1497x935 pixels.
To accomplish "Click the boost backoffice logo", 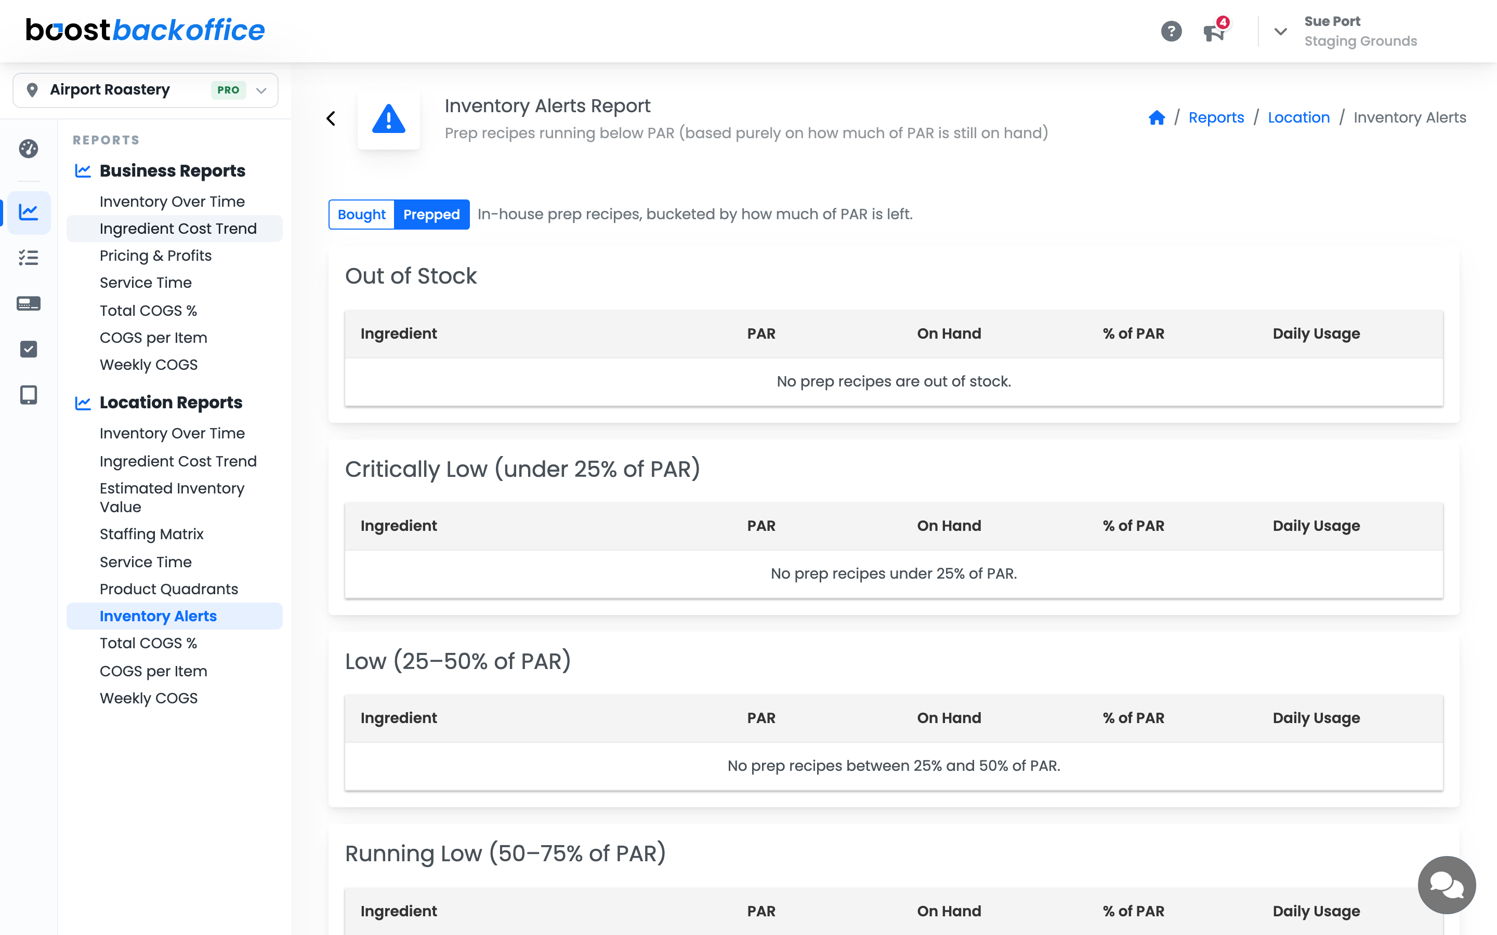I will (x=146, y=30).
